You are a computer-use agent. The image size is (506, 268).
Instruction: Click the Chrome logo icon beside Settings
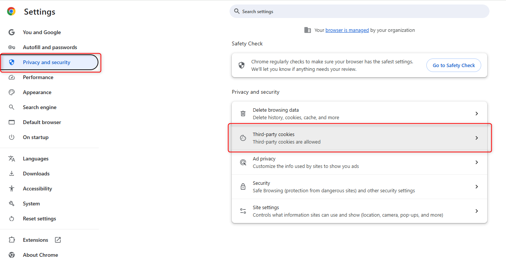[x=11, y=12]
